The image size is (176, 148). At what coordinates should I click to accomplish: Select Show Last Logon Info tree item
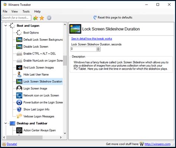click(36, 109)
